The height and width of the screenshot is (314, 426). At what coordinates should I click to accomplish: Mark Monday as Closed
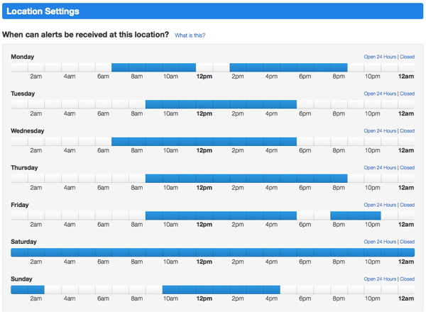(407, 57)
